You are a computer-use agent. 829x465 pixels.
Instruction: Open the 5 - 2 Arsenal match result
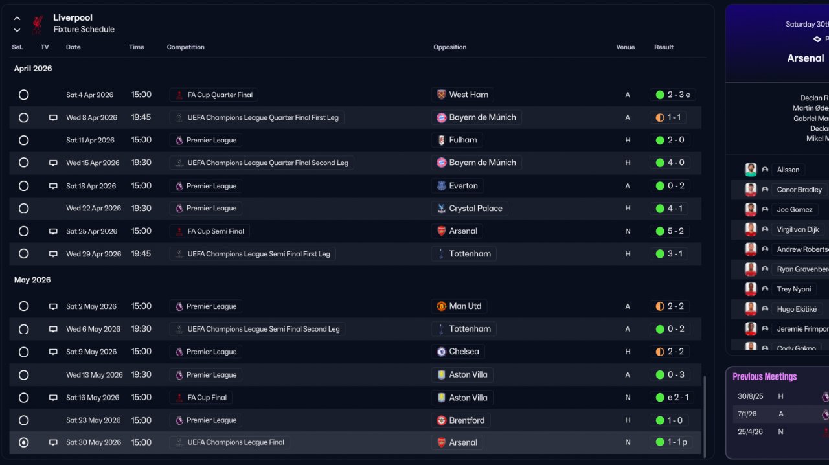673,231
